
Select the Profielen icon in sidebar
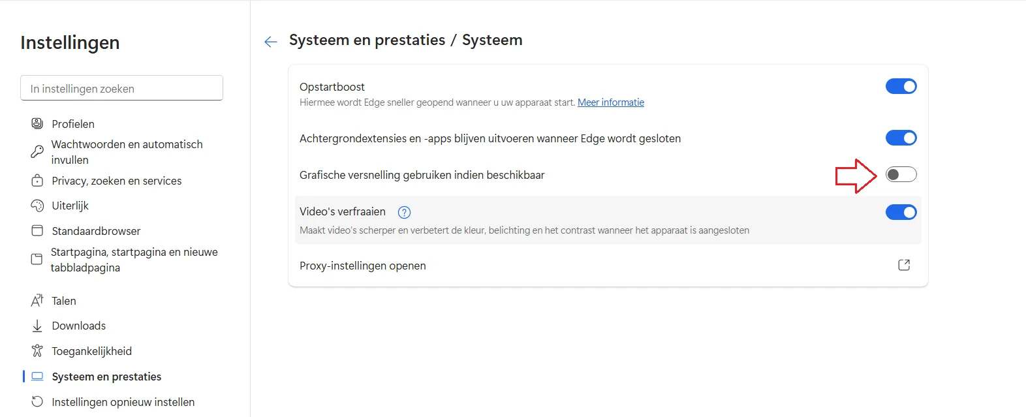tap(37, 123)
